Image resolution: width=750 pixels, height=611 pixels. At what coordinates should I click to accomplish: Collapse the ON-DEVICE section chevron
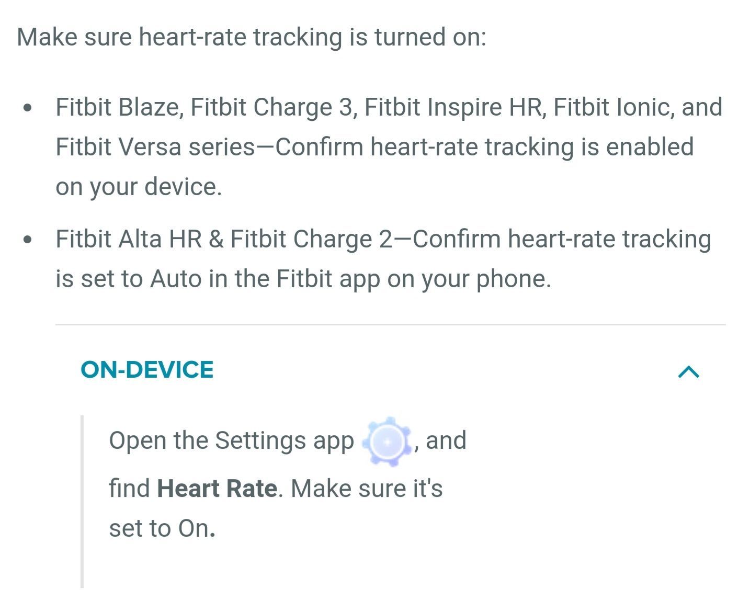coord(688,371)
